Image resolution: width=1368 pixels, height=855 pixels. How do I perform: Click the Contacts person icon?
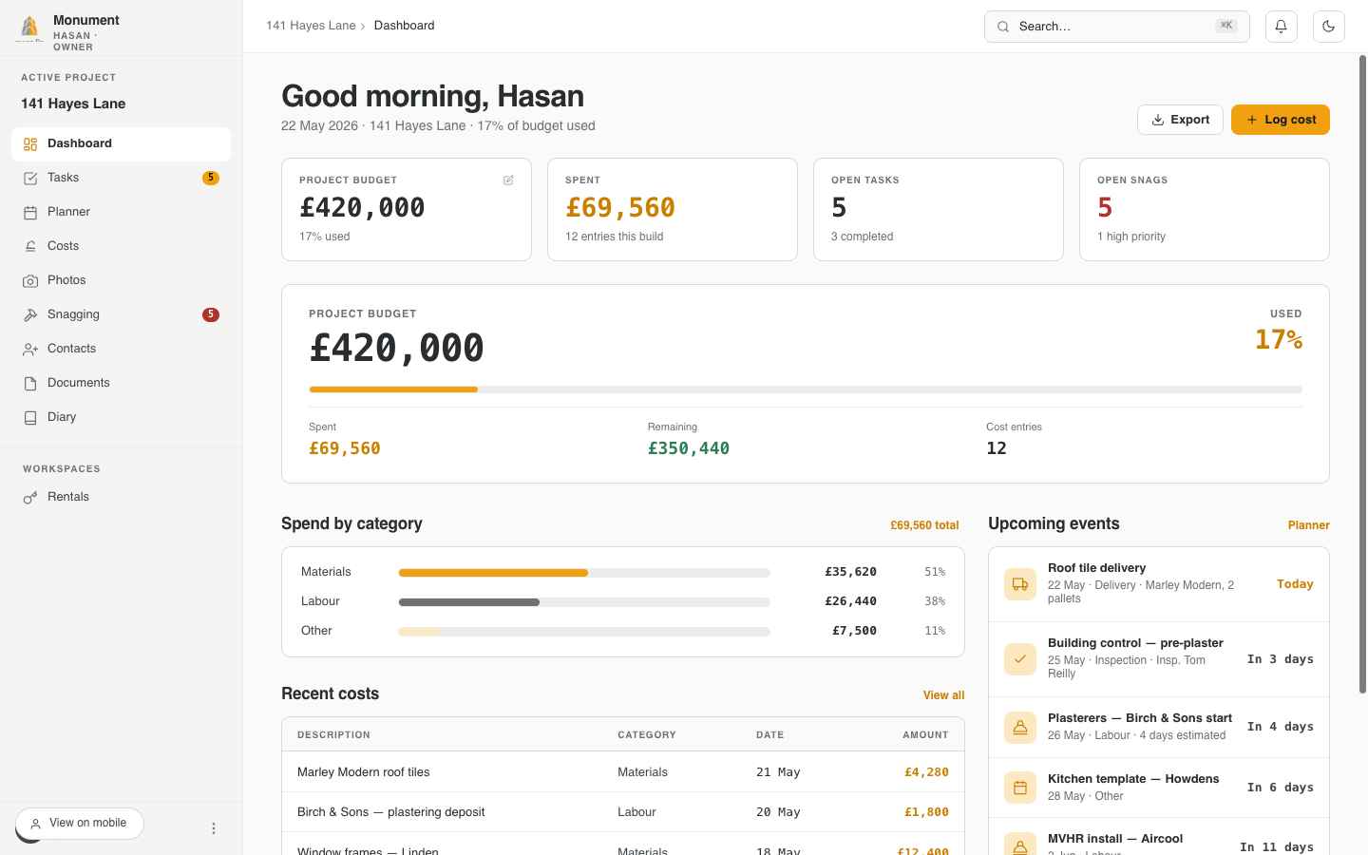(x=30, y=350)
